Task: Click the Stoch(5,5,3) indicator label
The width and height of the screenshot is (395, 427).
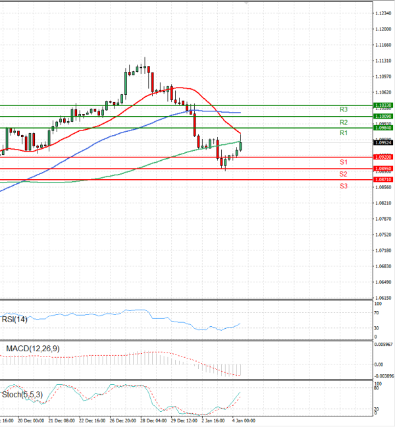Action: tap(22, 394)
